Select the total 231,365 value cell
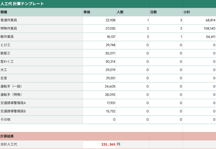This screenshot has height=149, width=216. coord(99,144)
